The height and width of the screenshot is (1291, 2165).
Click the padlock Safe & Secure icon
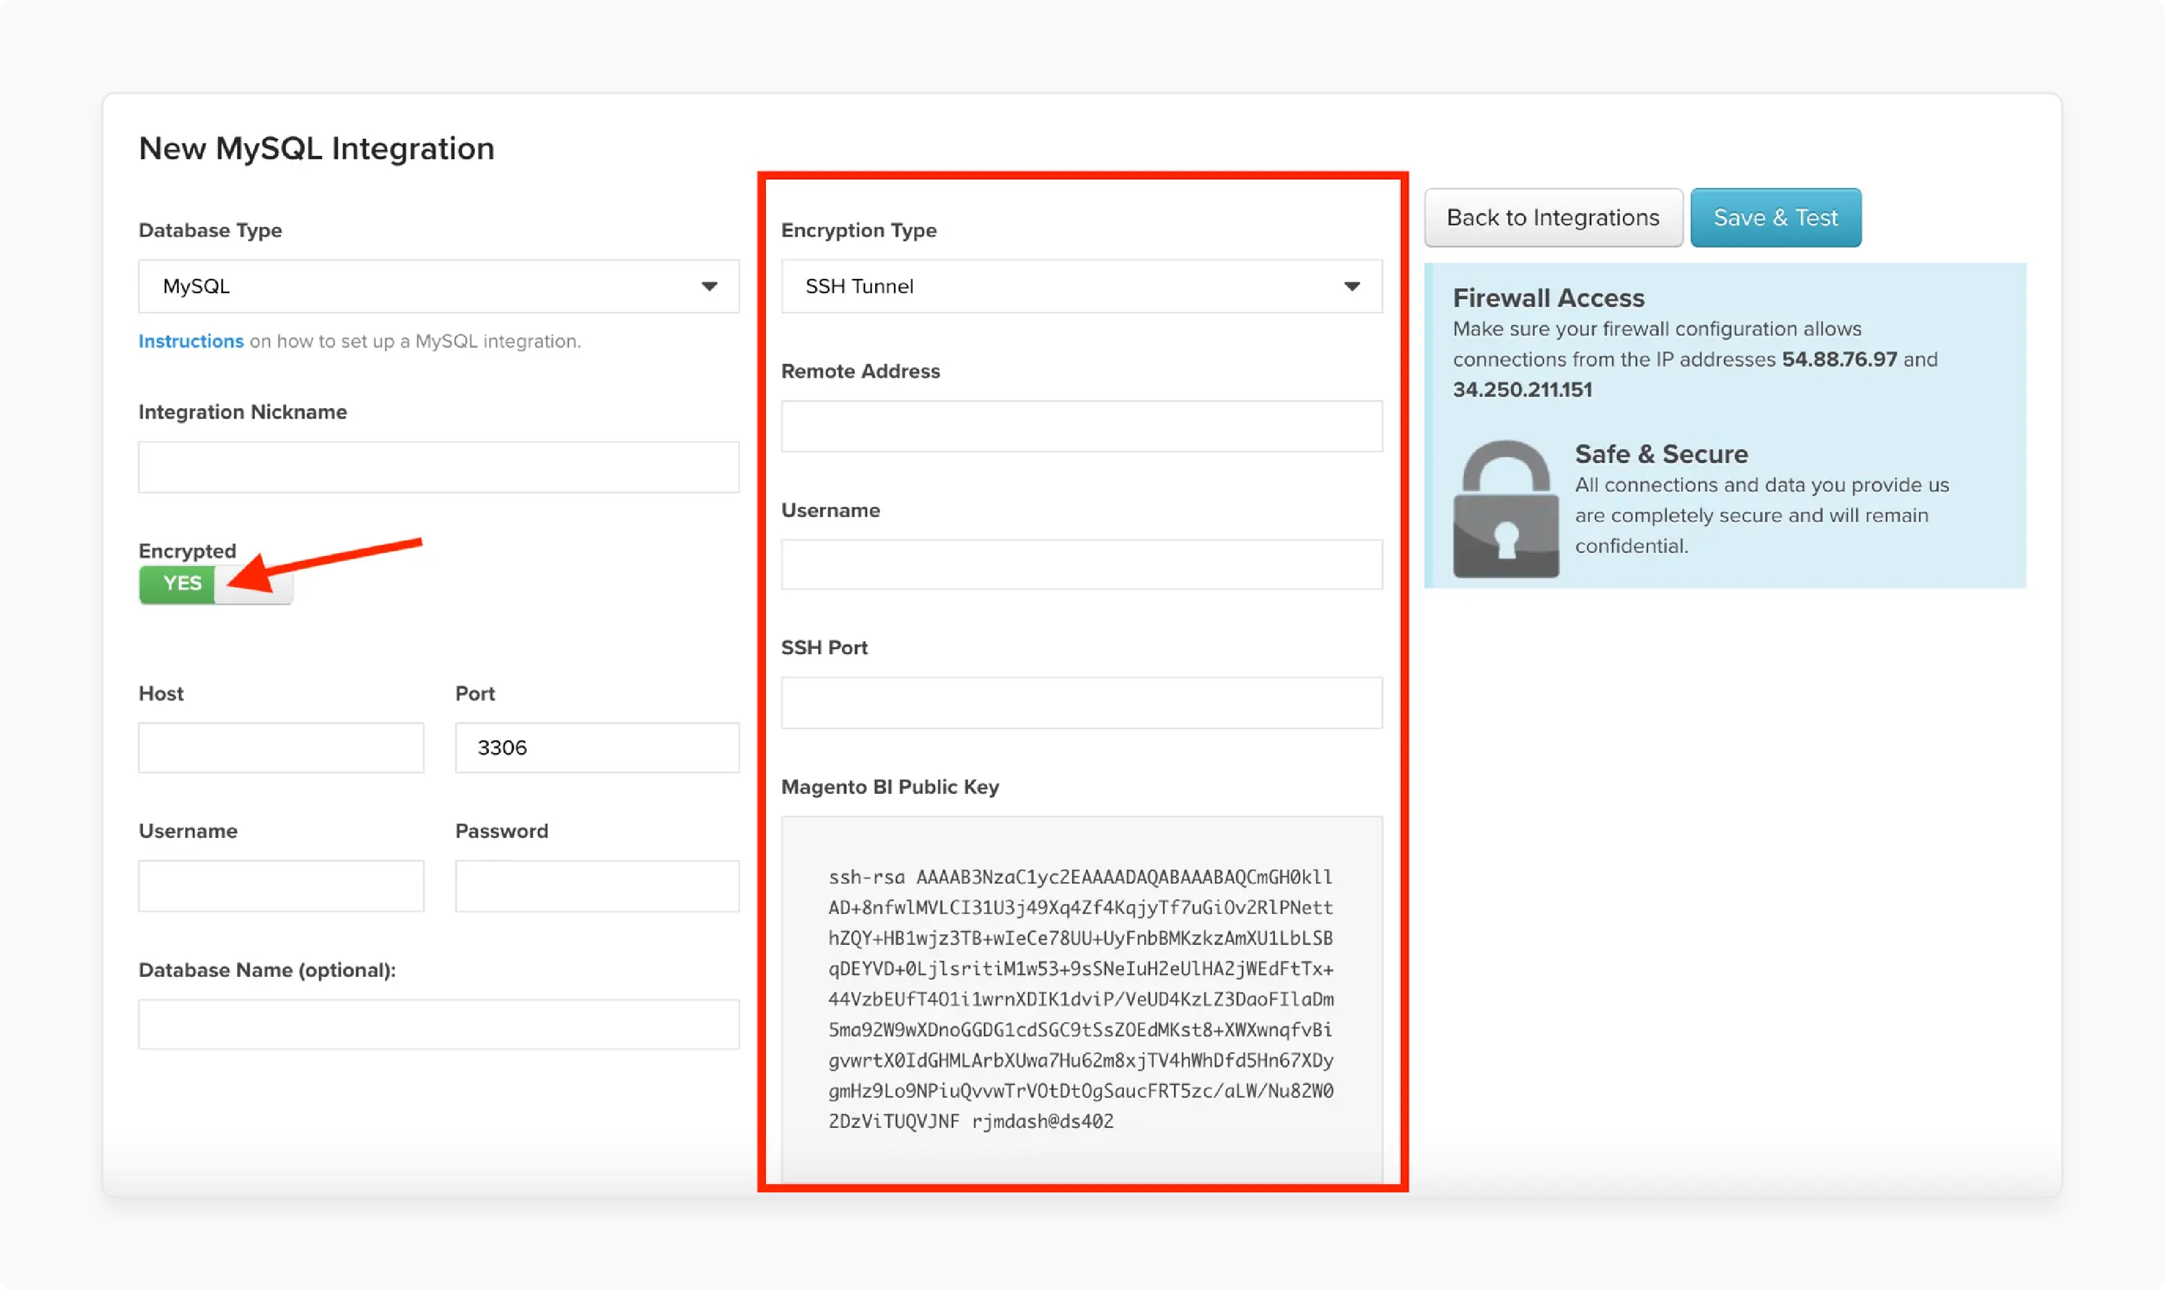point(1506,509)
